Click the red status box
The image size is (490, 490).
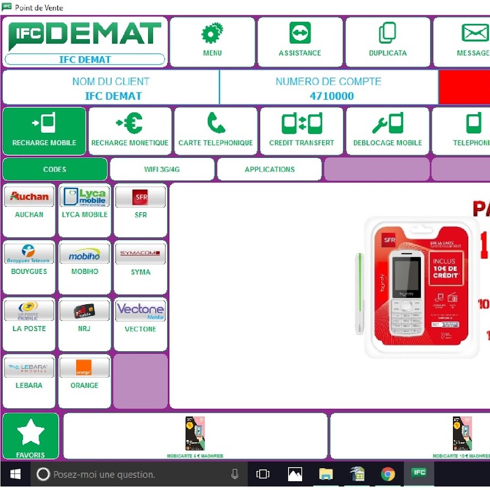pyautogui.click(x=464, y=87)
